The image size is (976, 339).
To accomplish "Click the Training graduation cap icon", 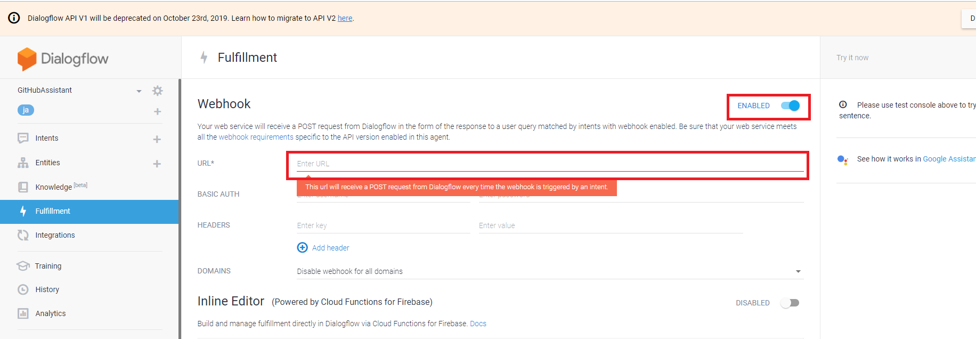I will [23, 265].
